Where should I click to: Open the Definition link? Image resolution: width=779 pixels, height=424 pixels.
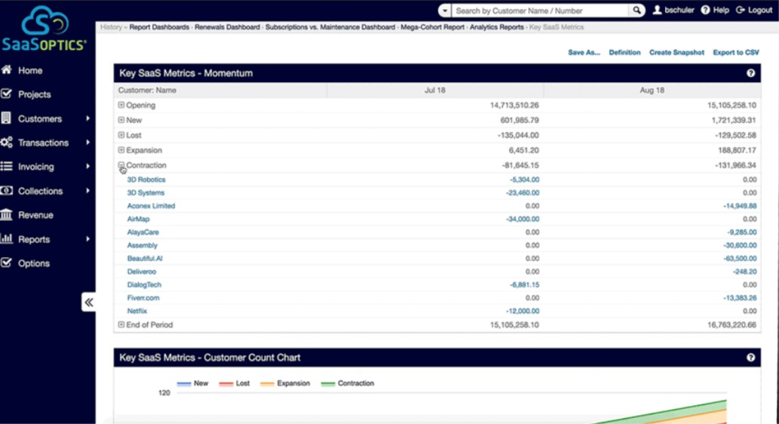point(624,52)
